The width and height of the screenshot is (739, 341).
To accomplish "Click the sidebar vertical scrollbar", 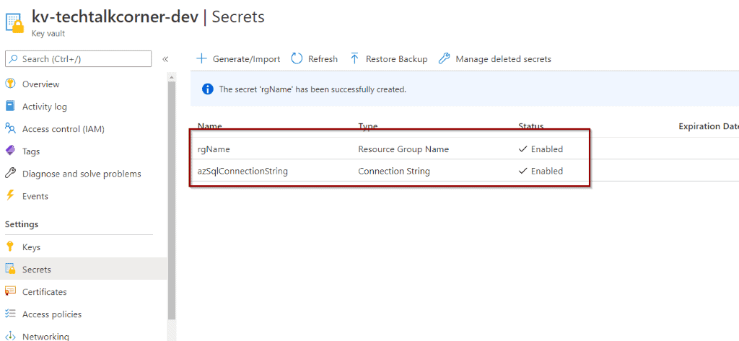I will pyautogui.click(x=172, y=200).
